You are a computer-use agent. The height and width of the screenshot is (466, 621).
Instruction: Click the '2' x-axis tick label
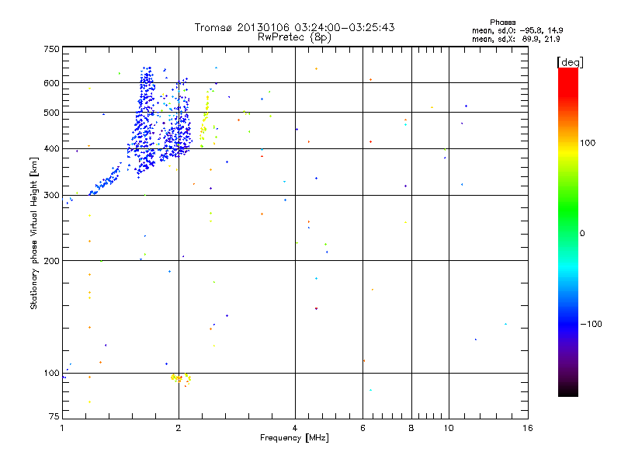(179, 428)
